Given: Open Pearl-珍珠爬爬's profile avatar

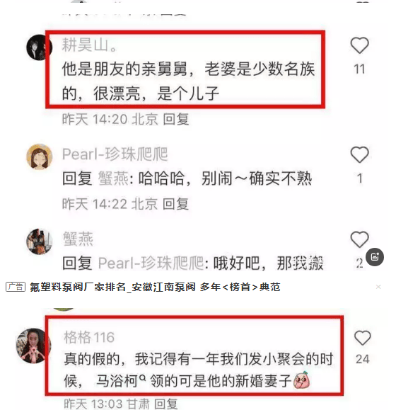Looking at the screenshot, I should coord(39,156).
